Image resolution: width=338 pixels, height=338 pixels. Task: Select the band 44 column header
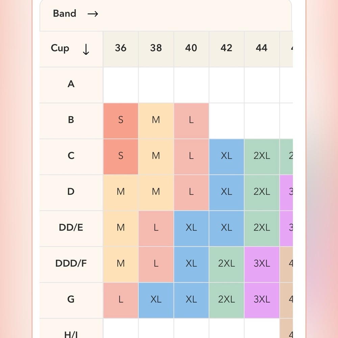pyautogui.click(x=262, y=48)
